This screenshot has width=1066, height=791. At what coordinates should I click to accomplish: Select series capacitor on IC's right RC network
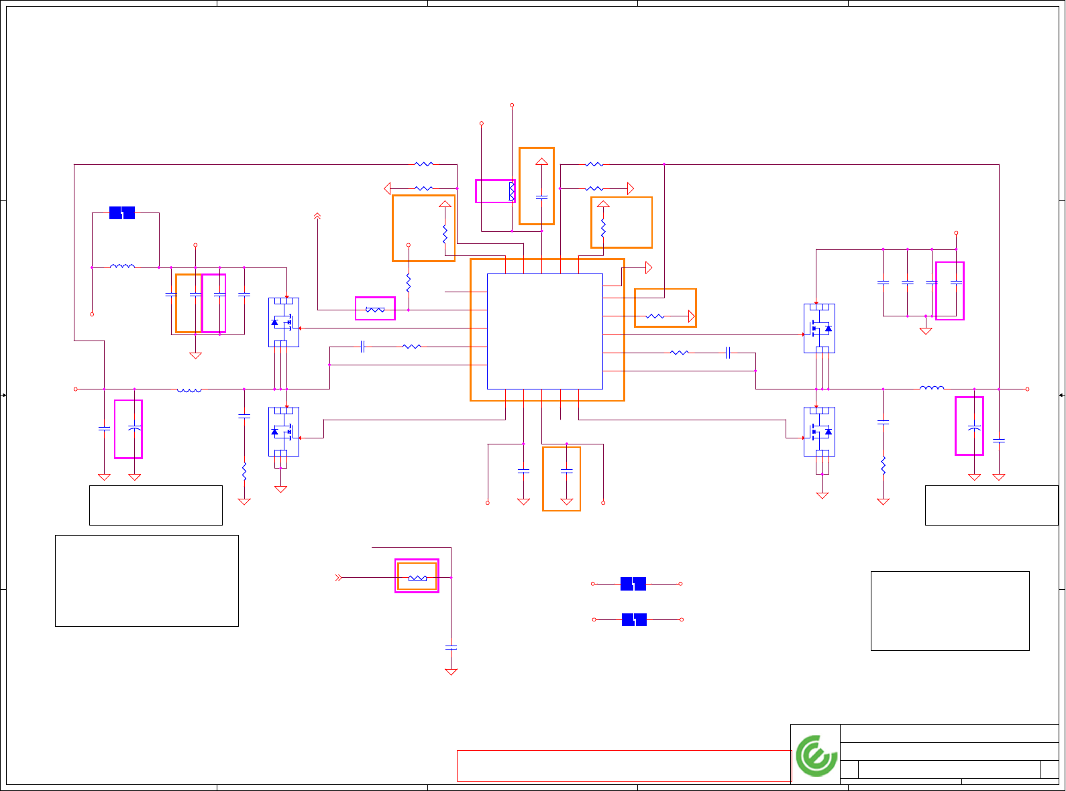click(728, 352)
